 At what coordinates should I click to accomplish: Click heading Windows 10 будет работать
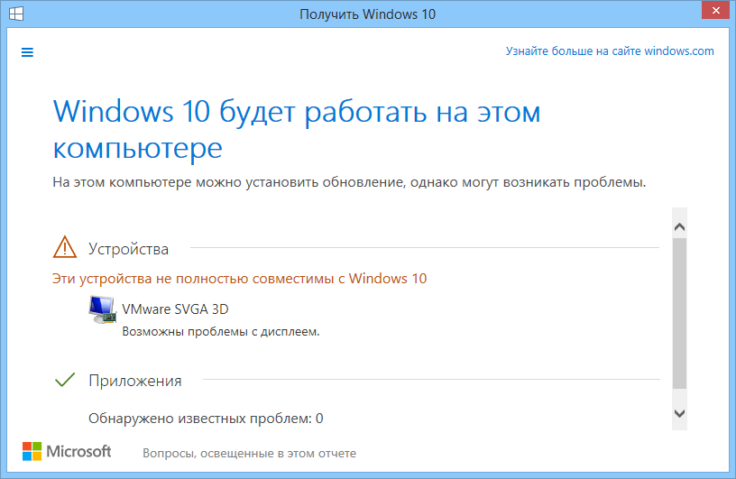tap(297, 130)
